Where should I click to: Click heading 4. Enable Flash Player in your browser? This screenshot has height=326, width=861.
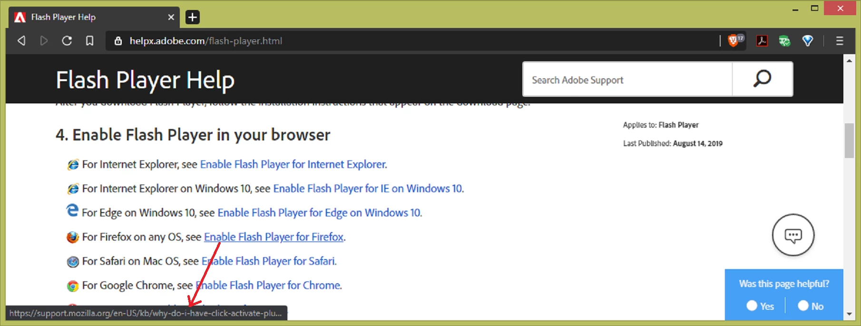[x=193, y=135]
